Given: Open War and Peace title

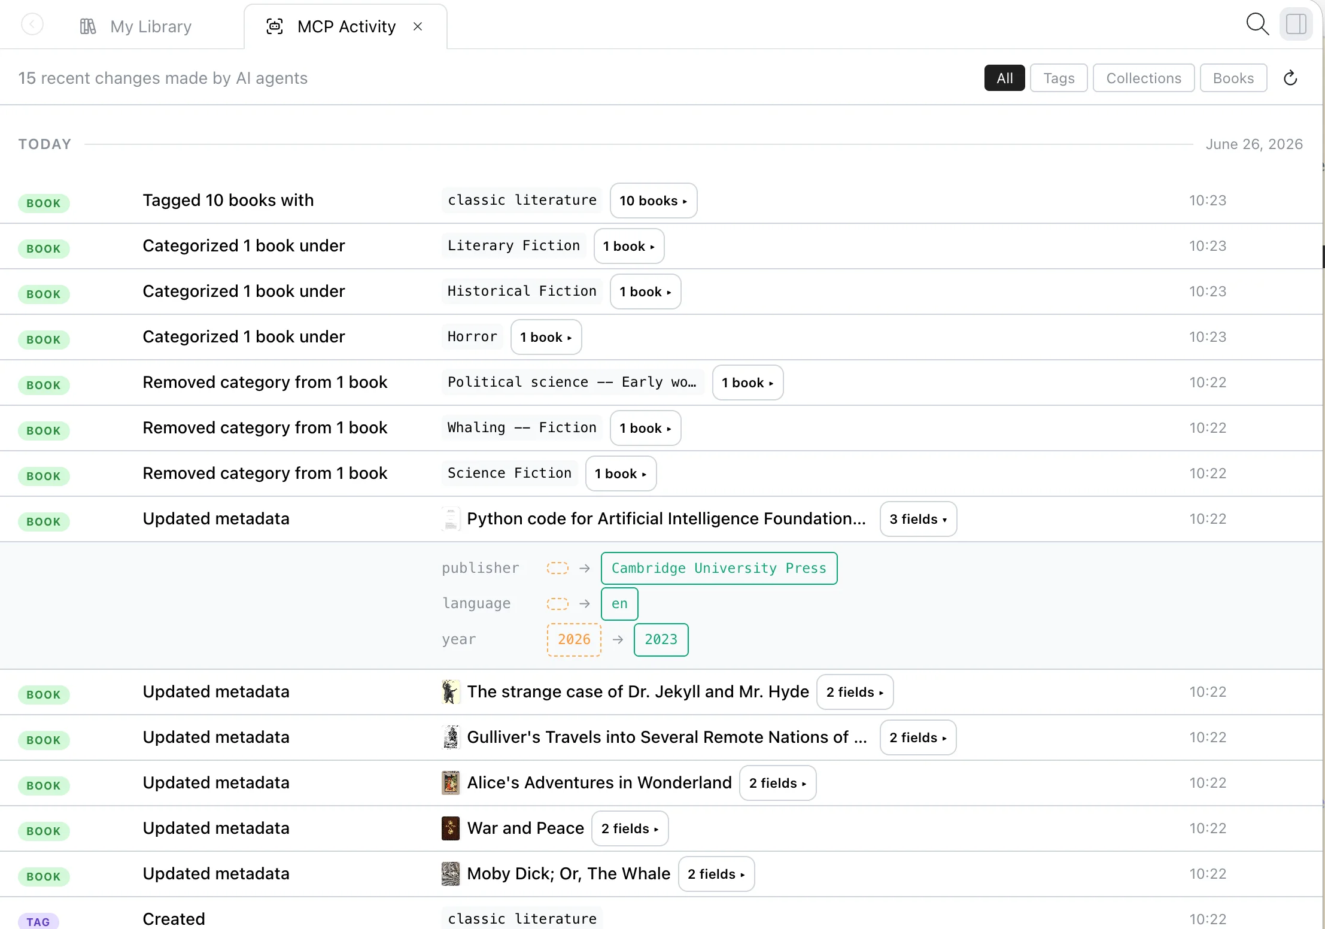Looking at the screenshot, I should 525,828.
